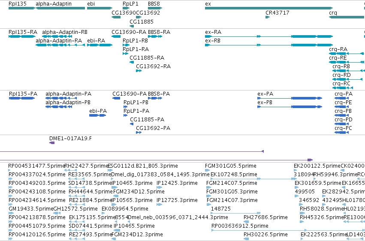Select the purple glyph under DME1-017A19.F
The width and height of the screenshot is (365, 241).
(x=52, y=143)
